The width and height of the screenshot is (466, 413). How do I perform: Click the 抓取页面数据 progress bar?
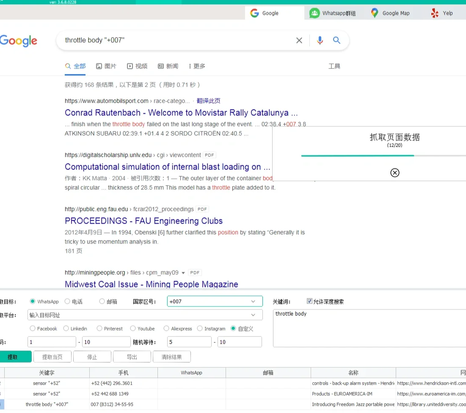383,156
